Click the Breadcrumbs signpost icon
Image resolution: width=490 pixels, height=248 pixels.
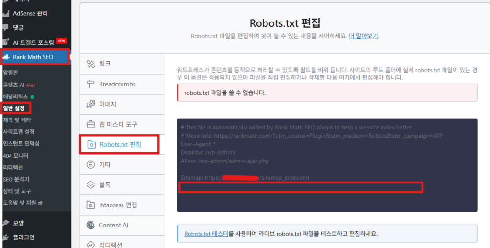click(90, 84)
